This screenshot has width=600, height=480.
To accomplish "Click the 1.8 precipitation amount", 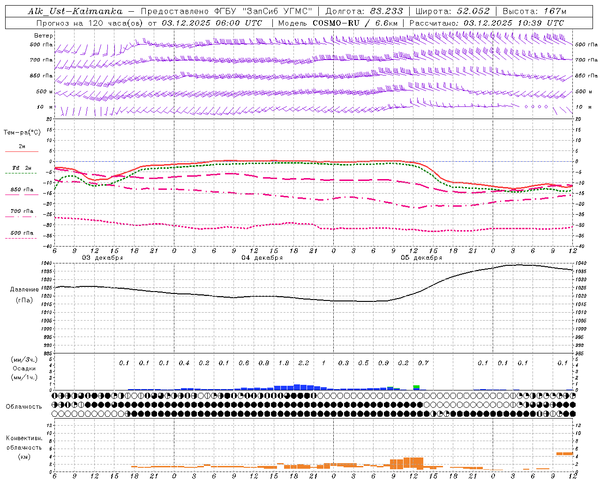I will click(x=284, y=363).
